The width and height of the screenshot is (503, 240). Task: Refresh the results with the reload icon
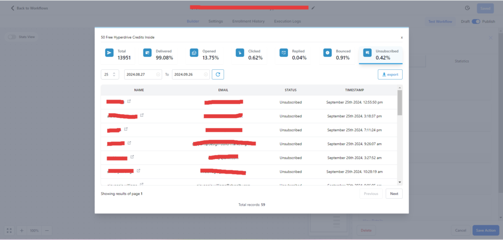pyautogui.click(x=218, y=74)
